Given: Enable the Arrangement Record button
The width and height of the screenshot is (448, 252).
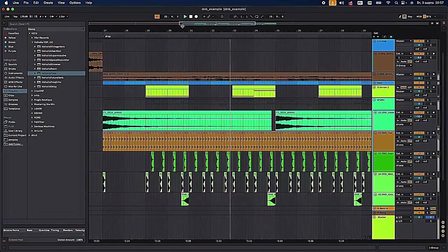Looking at the screenshot, I should click(x=196, y=16).
